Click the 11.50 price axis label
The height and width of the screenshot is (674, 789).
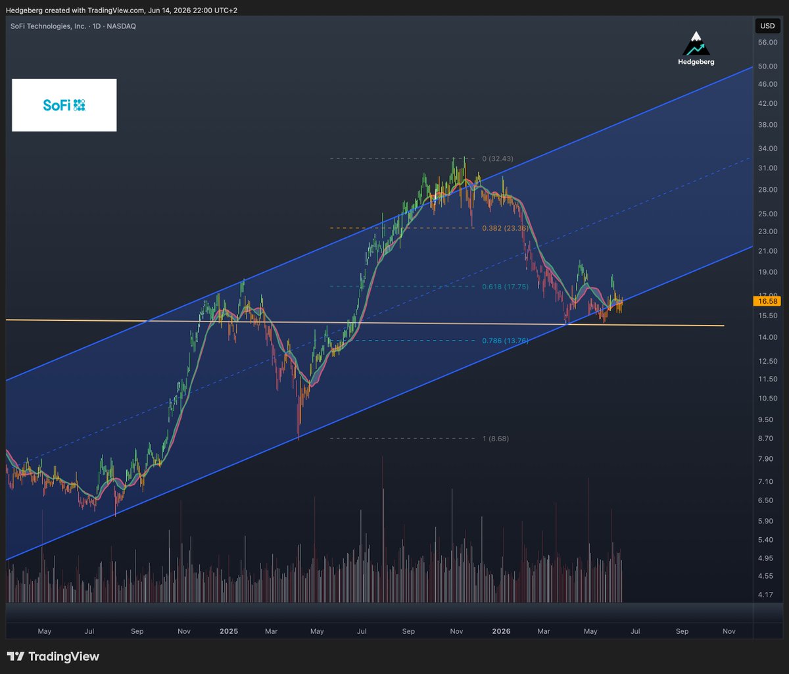point(767,379)
